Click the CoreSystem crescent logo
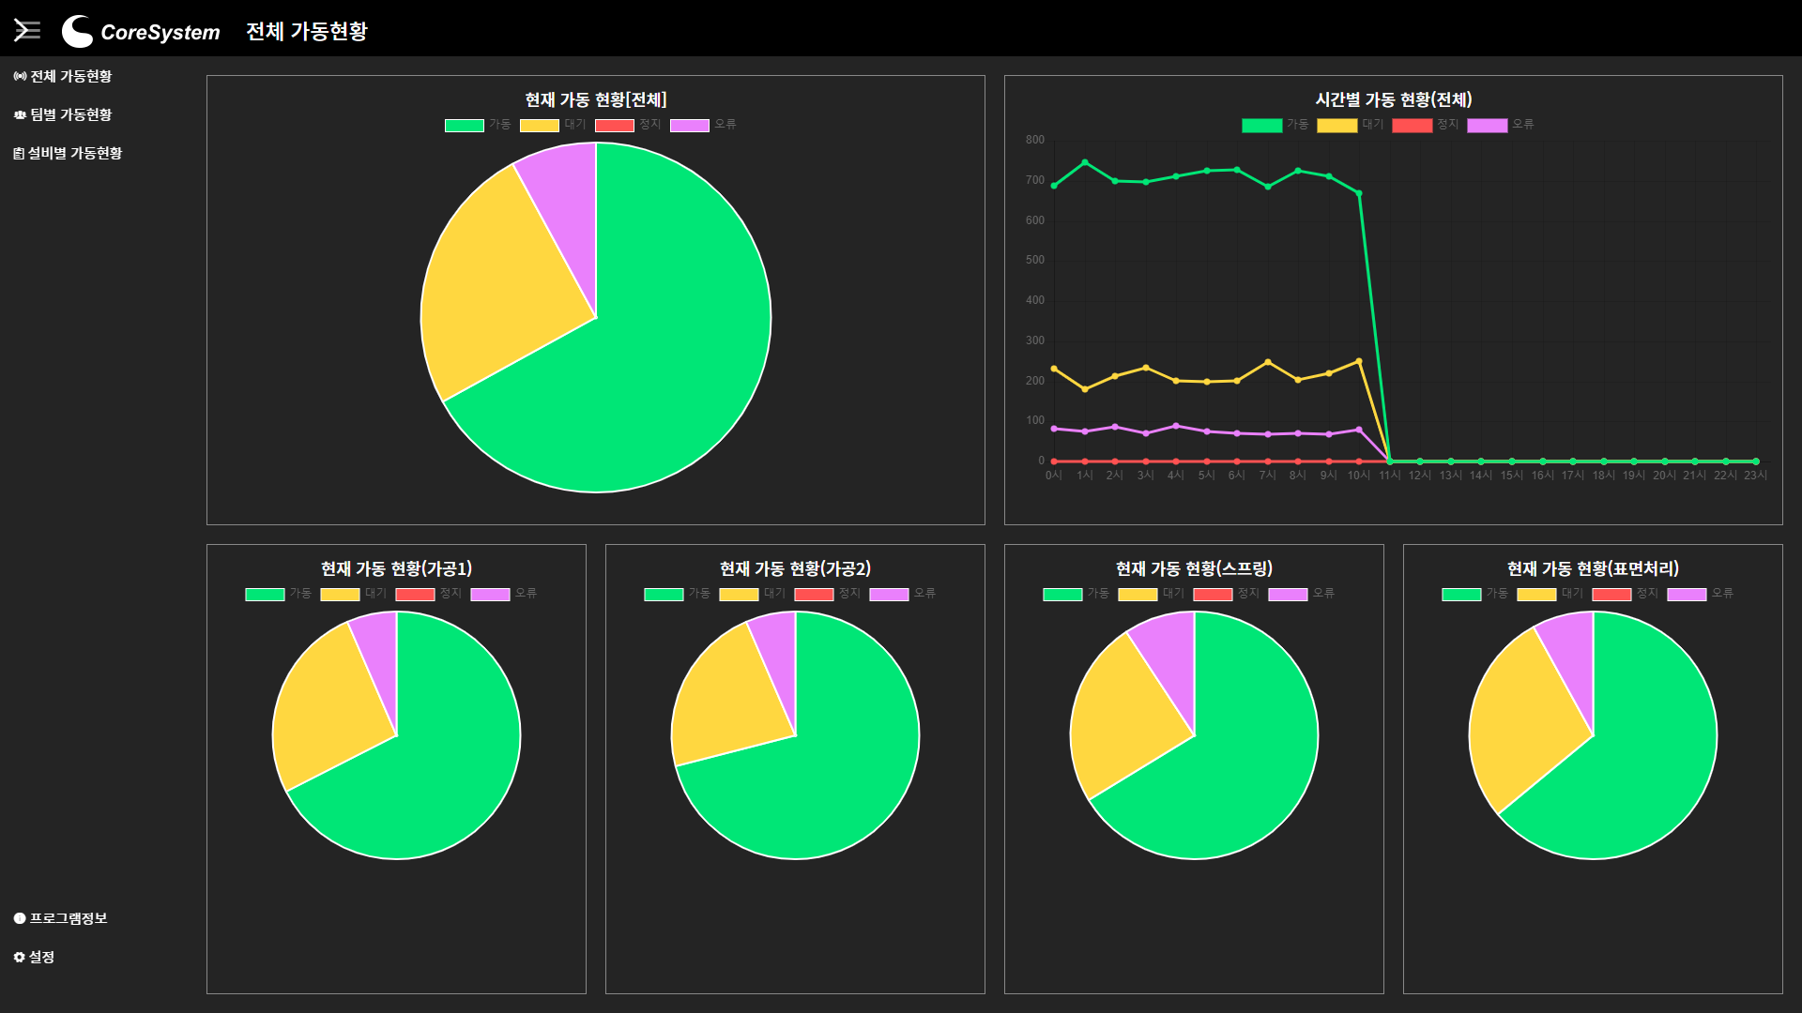The width and height of the screenshot is (1802, 1013). 77,31
